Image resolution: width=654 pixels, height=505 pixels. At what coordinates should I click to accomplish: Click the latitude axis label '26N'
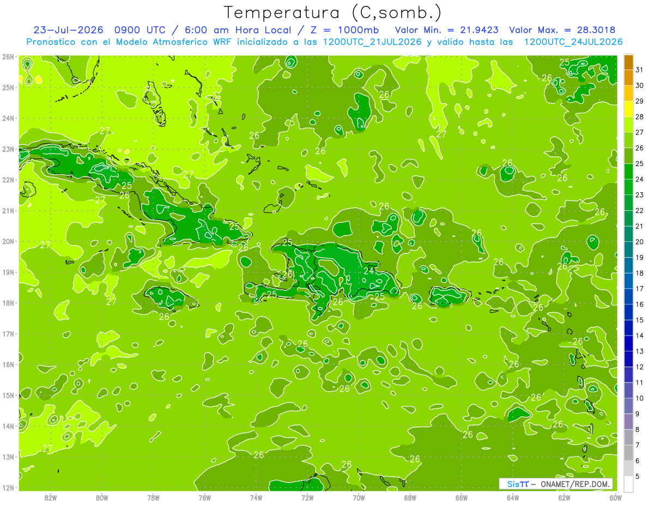pyautogui.click(x=8, y=57)
